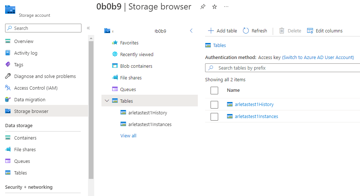Mark page as favorite with star icon
The height and width of the screenshot is (196, 360).
215,7
